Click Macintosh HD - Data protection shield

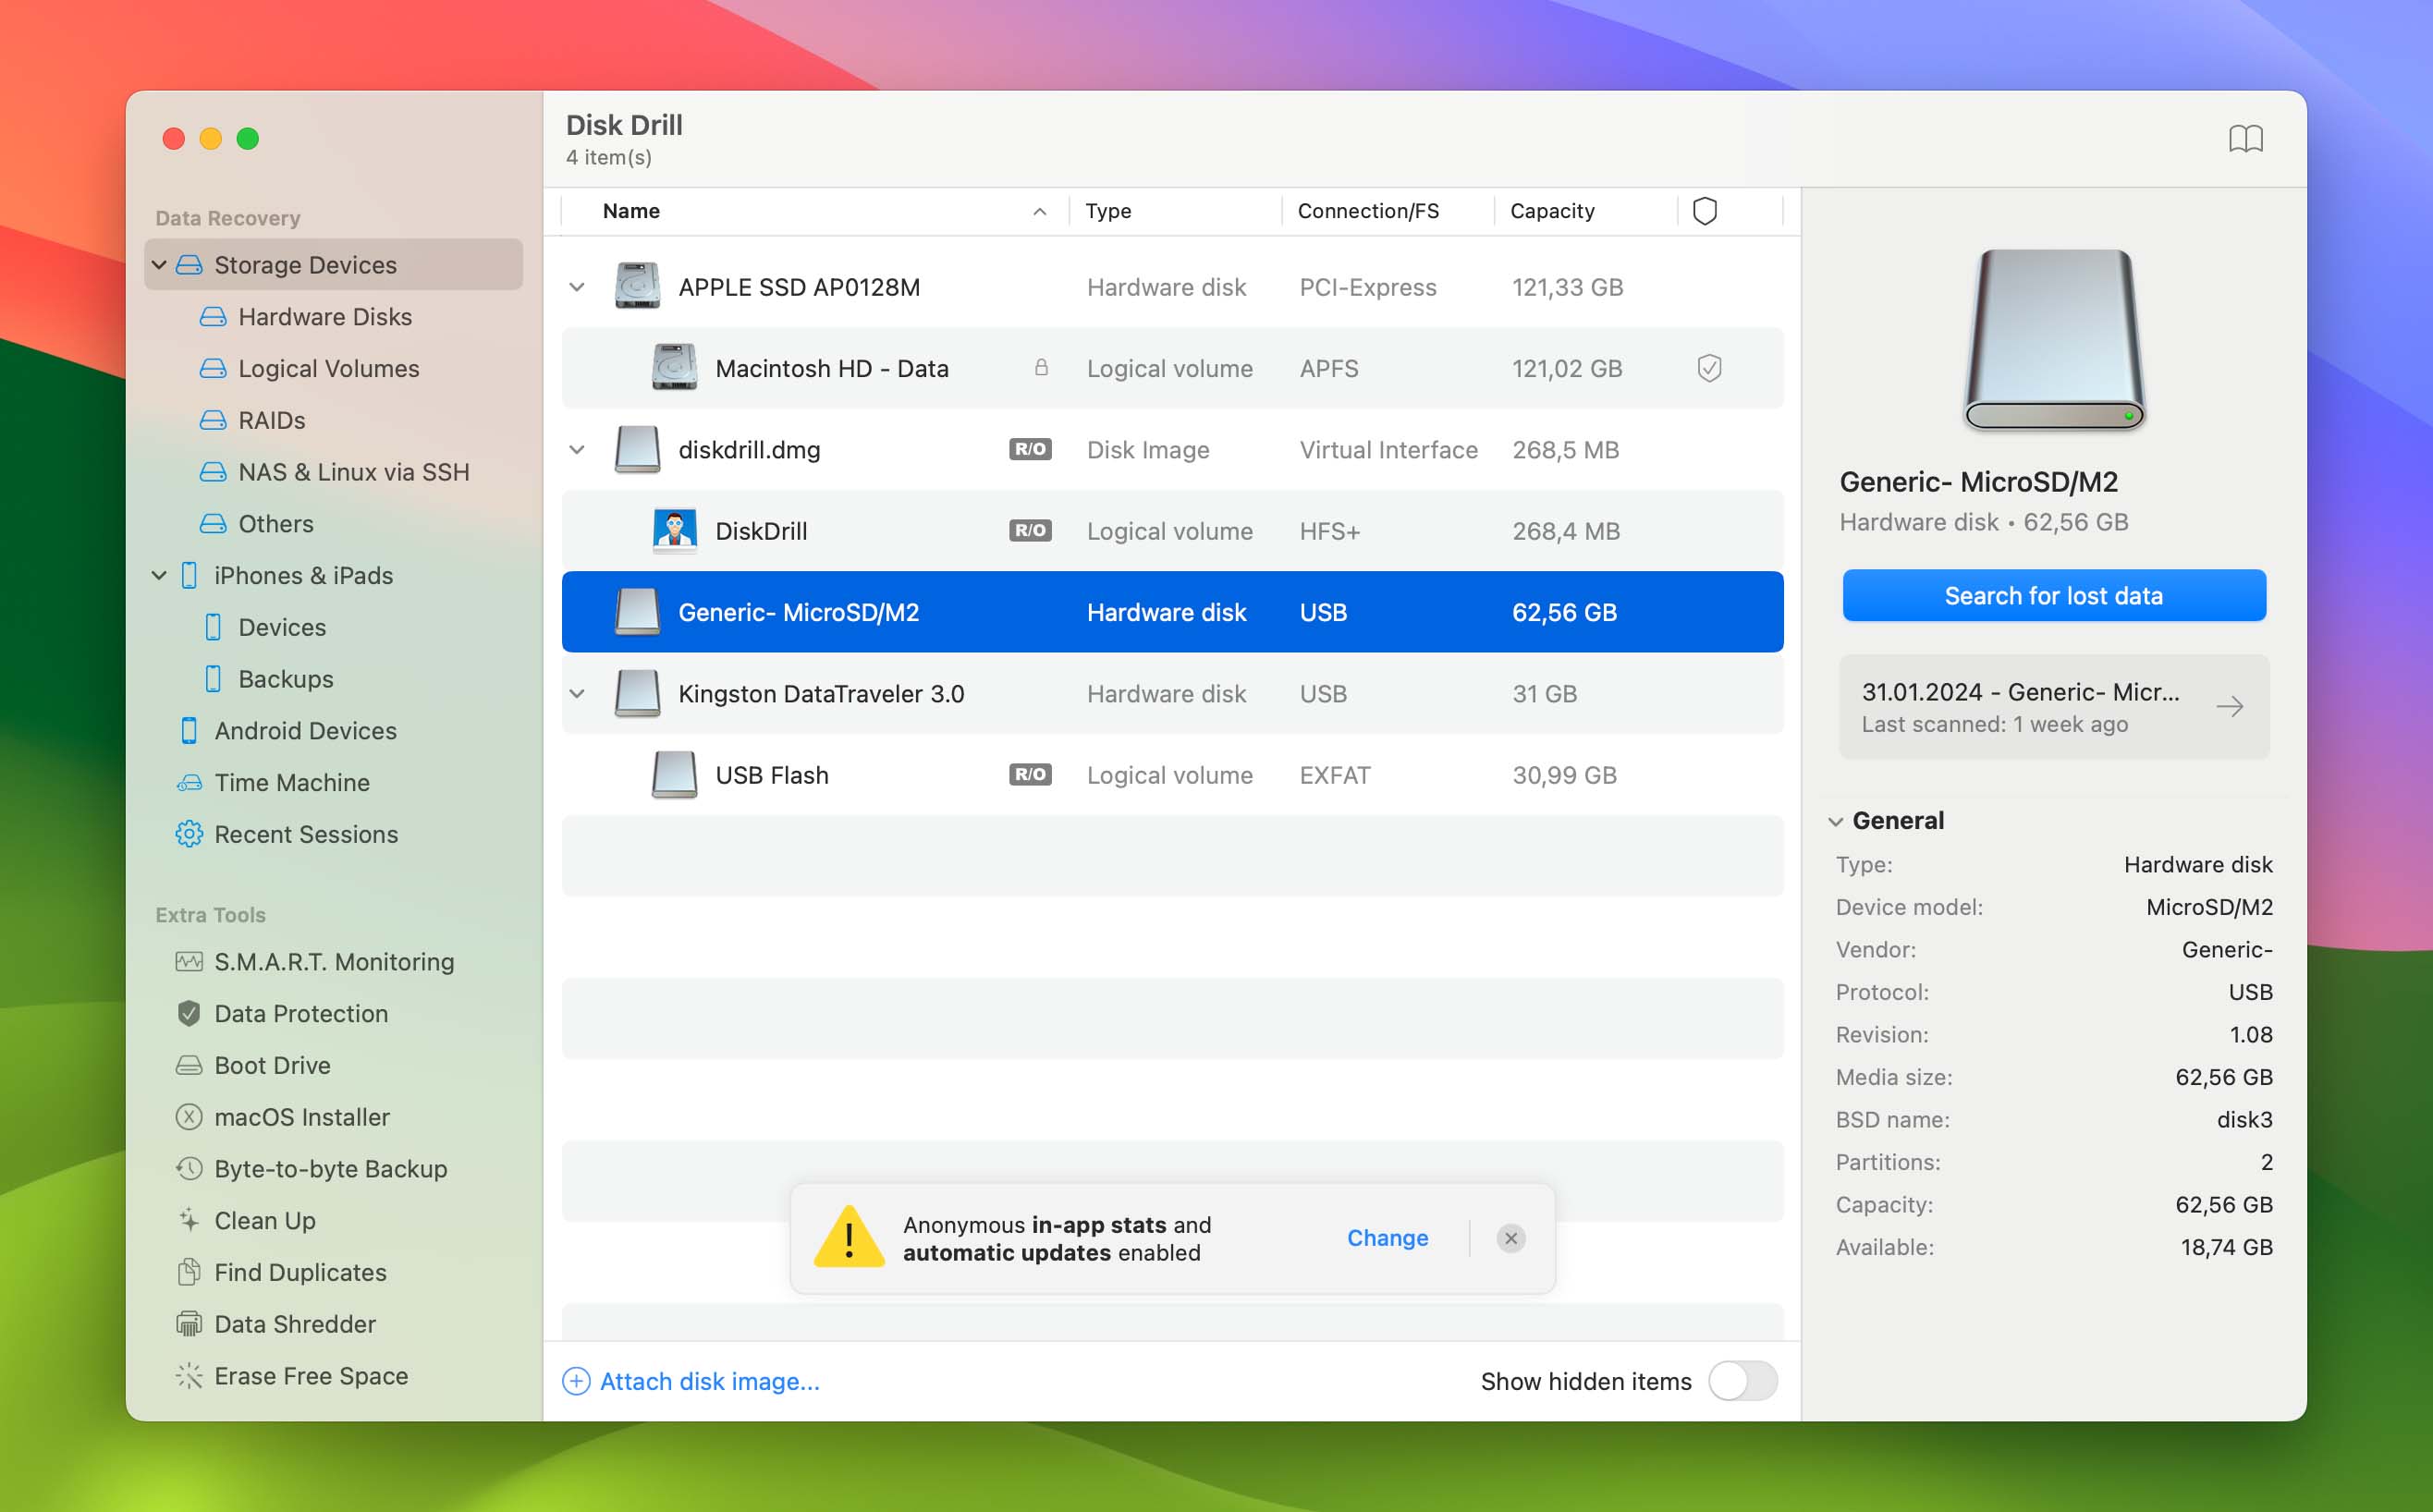tap(1709, 368)
